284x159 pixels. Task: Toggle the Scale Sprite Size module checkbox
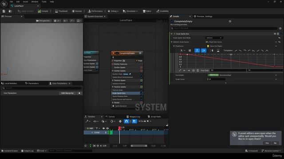(141, 93)
